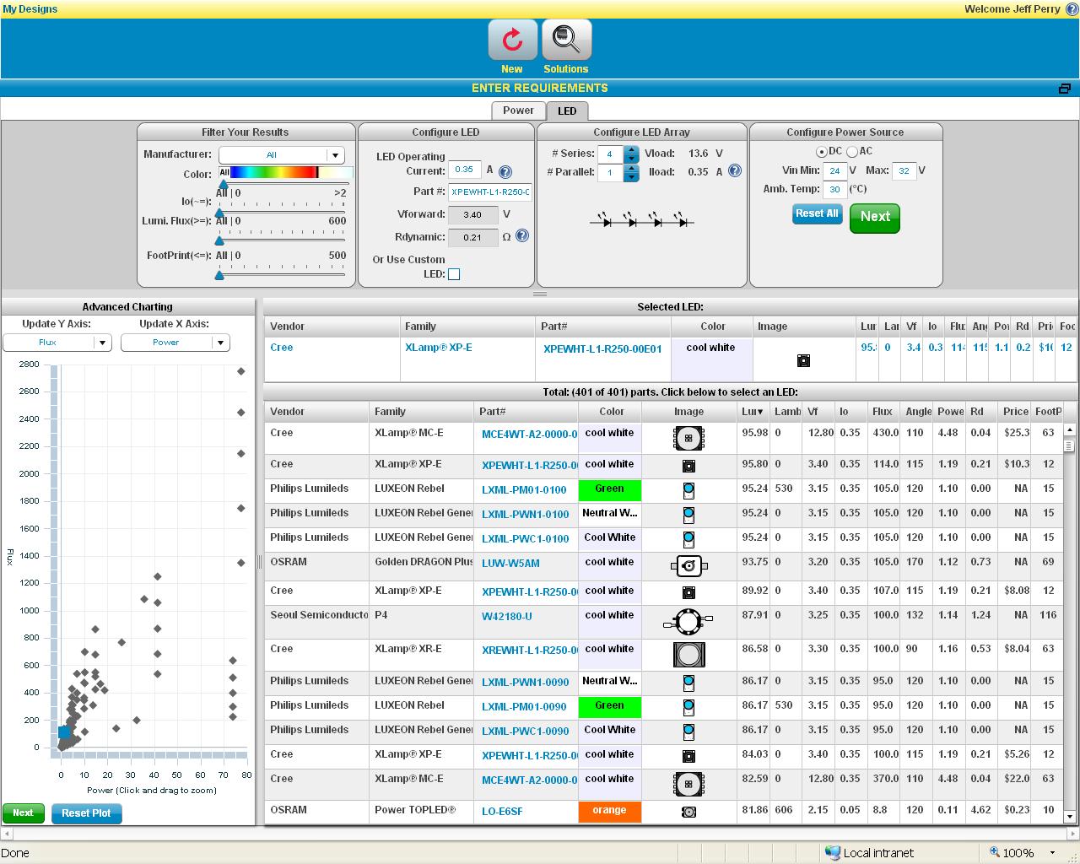Viewport: 1080px width, 864px height.
Task: Sort results by Vendor column header
Action: pyautogui.click(x=318, y=412)
